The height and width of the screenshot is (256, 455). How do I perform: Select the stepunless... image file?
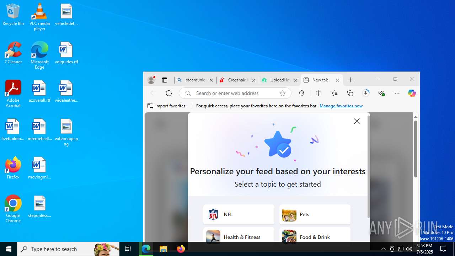39,207
